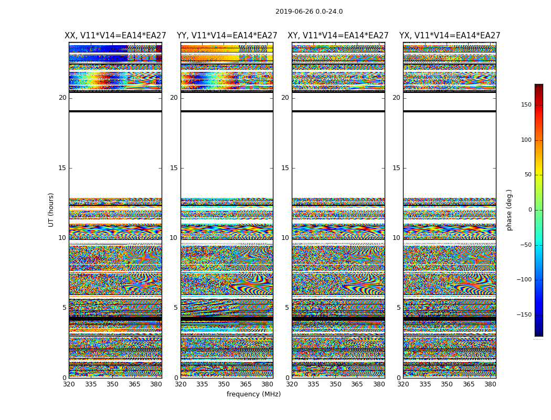Click the '10' hour tick of YY panel
This screenshot has height=420, width=551.
pos(174,238)
